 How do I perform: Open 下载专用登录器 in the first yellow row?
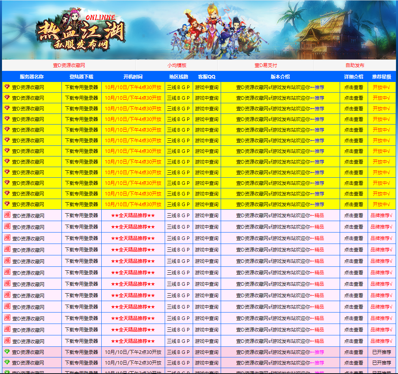pyautogui.click(x=82, y=87)
